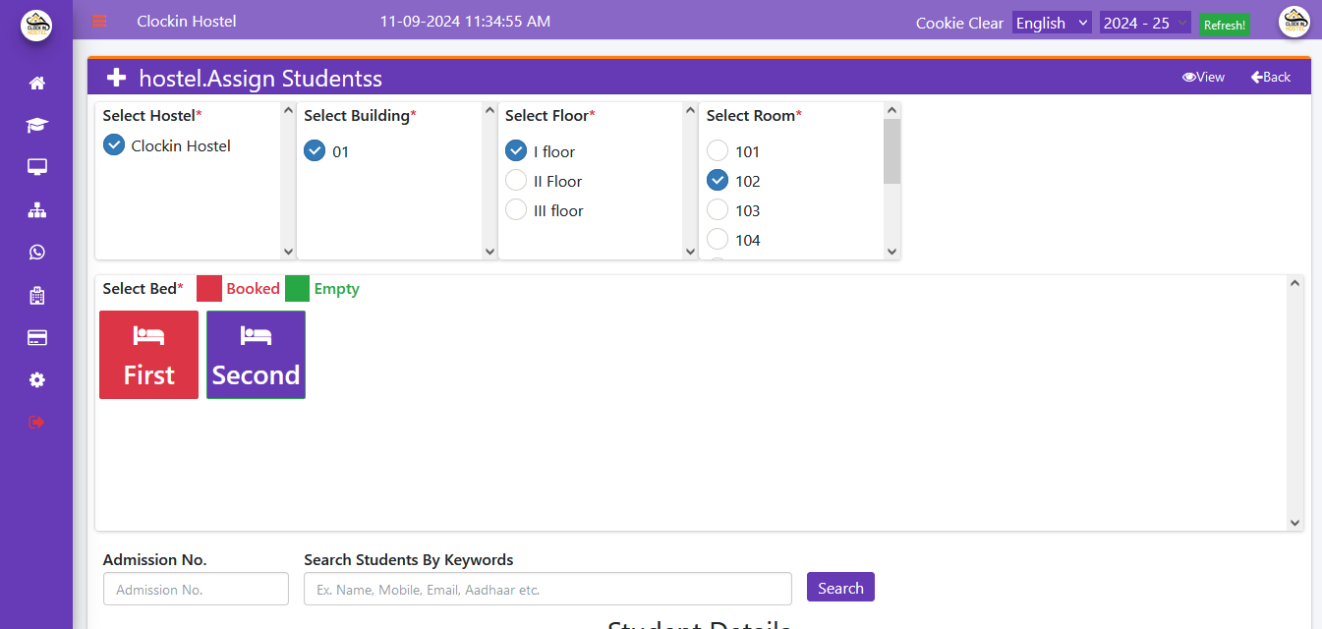The width and height of the screenshot is (1322, 629).
Task: Click the Admission No. input field
Action: click(x=196, y=590)
